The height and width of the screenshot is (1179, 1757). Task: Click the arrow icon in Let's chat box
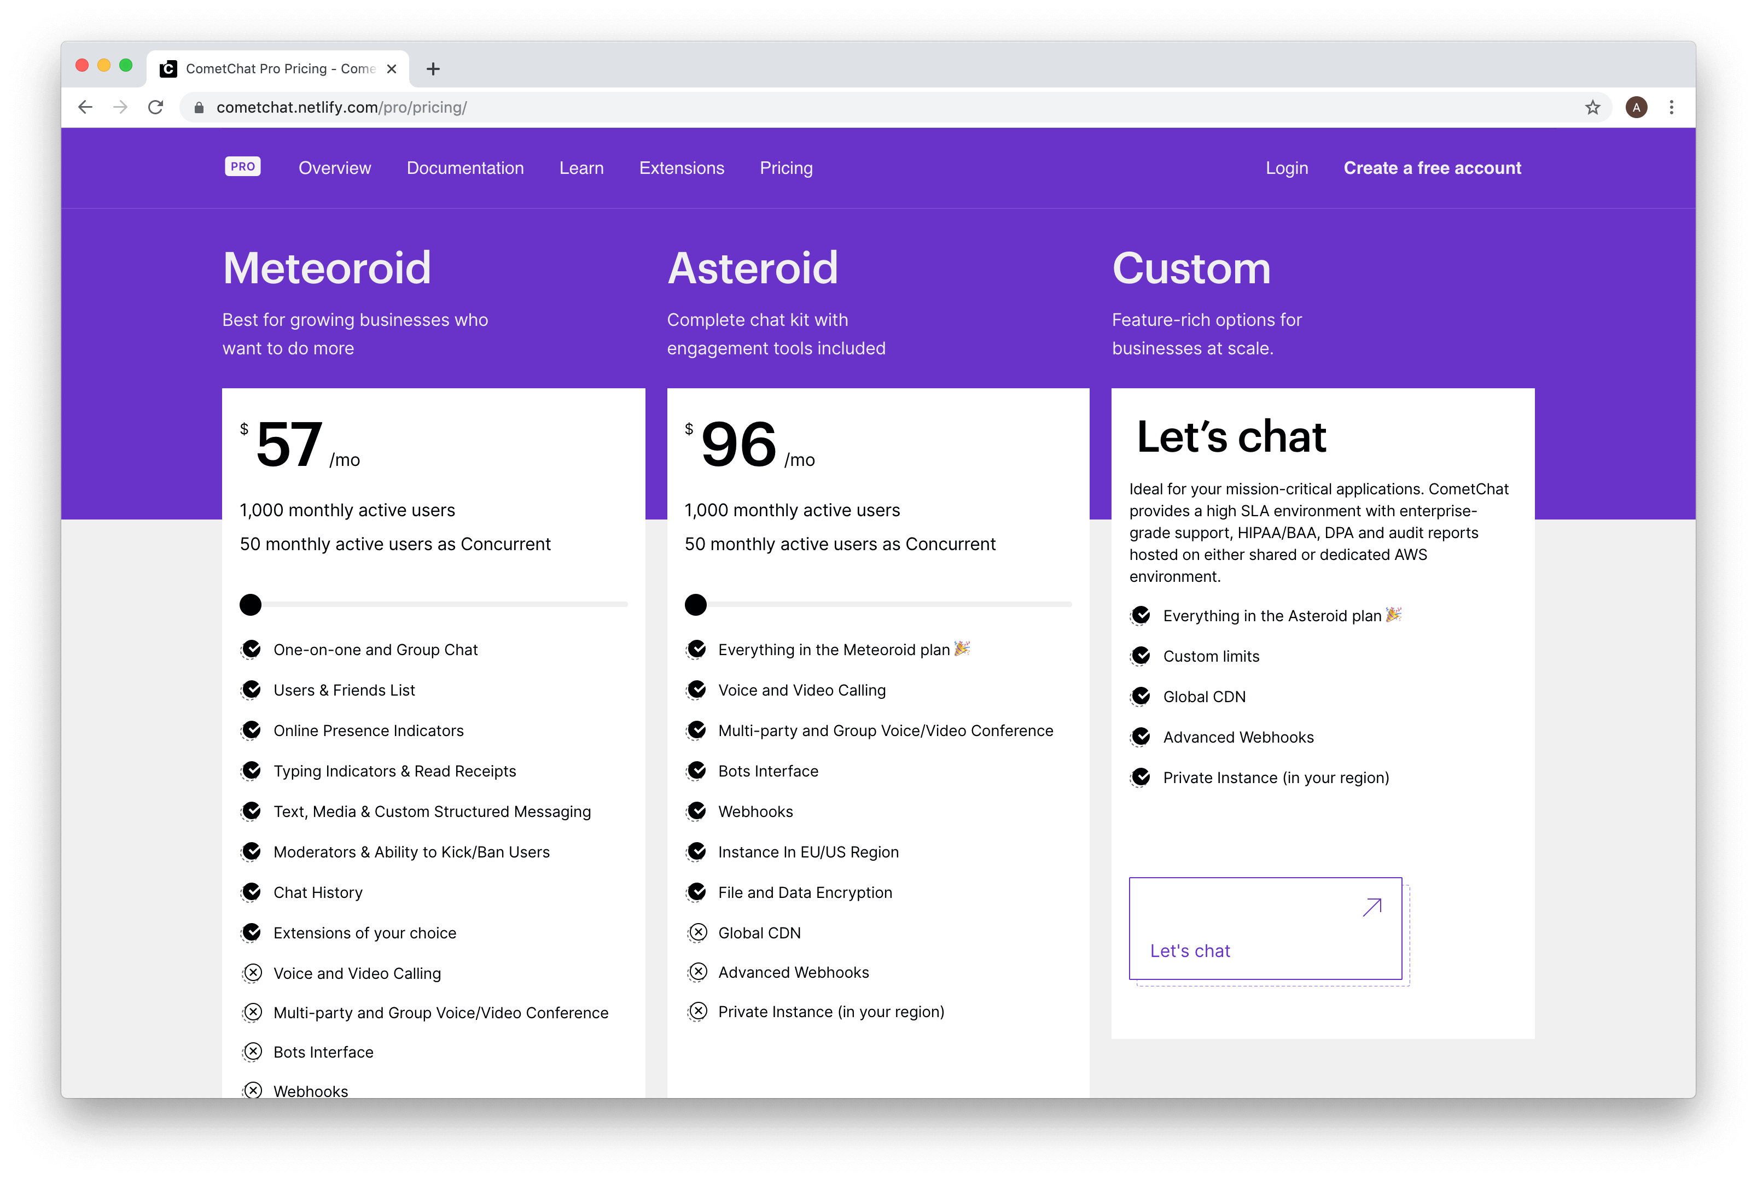[x=1372, y=908]
